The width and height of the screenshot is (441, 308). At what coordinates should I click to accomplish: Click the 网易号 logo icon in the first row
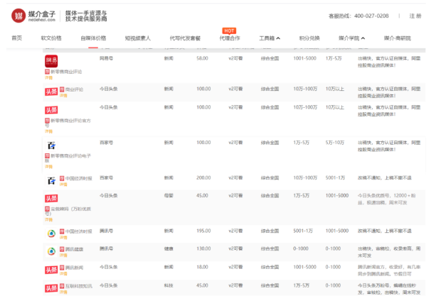point(52,60)
